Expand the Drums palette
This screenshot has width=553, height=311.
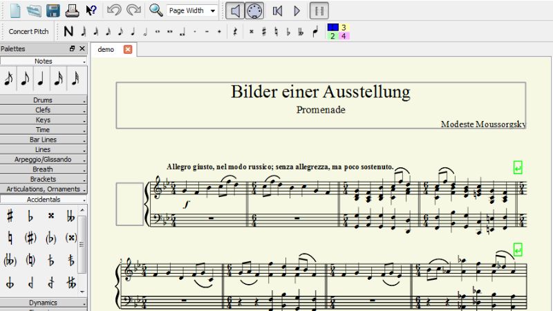coord(44,100)
